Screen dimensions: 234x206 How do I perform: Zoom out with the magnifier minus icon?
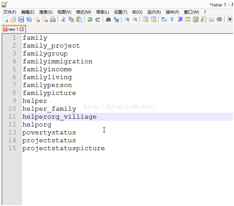click(135, 20)
